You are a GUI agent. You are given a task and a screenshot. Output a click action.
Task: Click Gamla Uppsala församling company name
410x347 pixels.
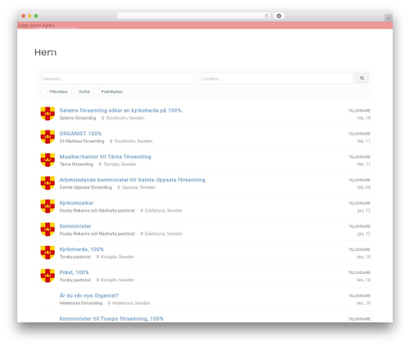85,187
